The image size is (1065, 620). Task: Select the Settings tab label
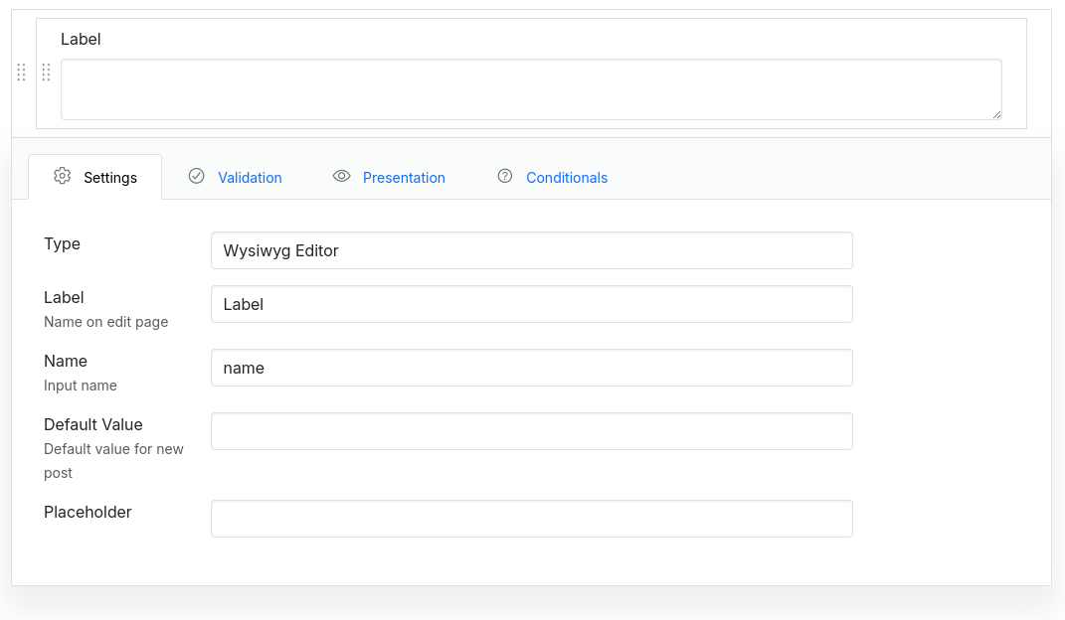click(110, 178)
